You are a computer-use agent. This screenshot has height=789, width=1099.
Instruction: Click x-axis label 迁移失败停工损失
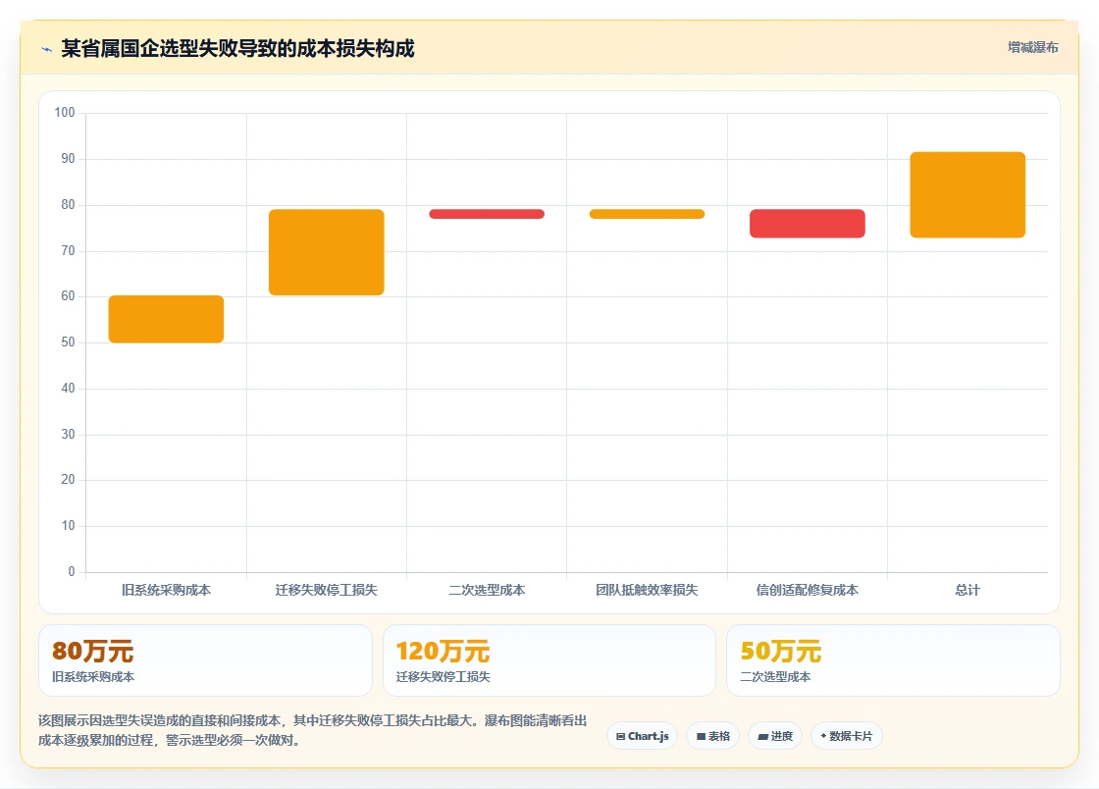pyautogui.click(x=327, y=590)
